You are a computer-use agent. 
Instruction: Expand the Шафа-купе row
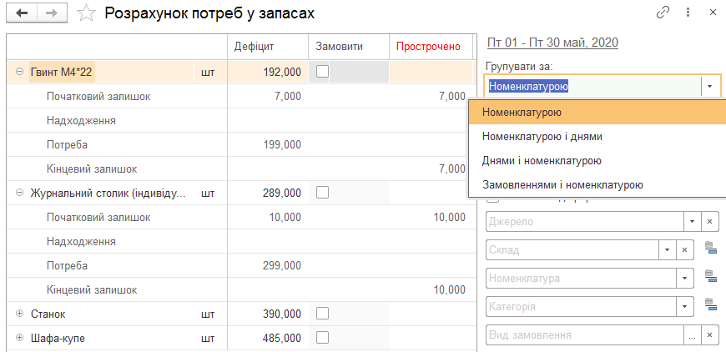[x=19, y=338]
